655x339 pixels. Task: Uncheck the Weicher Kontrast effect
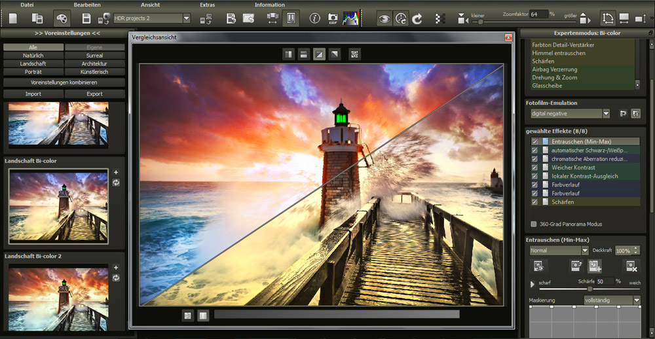coord(535,168)
